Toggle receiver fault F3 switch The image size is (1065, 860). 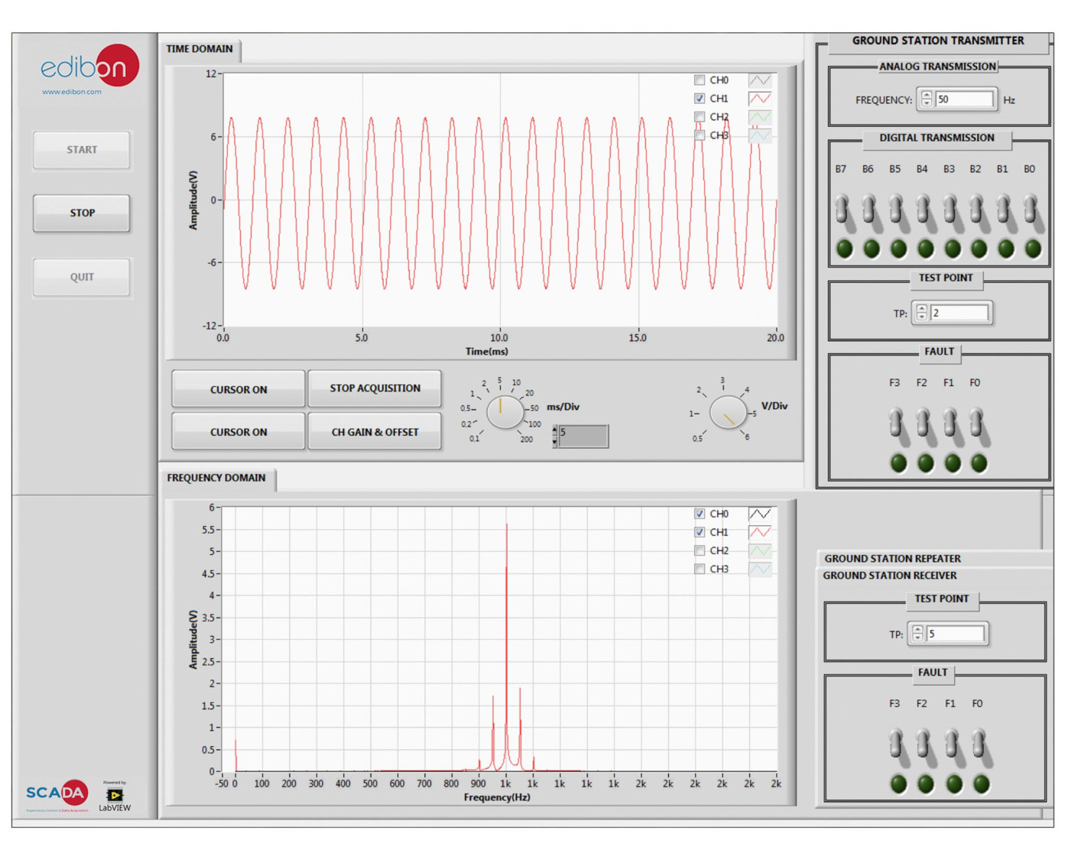(896, 745)
